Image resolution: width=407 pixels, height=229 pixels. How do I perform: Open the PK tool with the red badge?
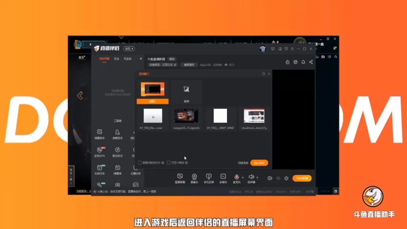coord(99,152)
